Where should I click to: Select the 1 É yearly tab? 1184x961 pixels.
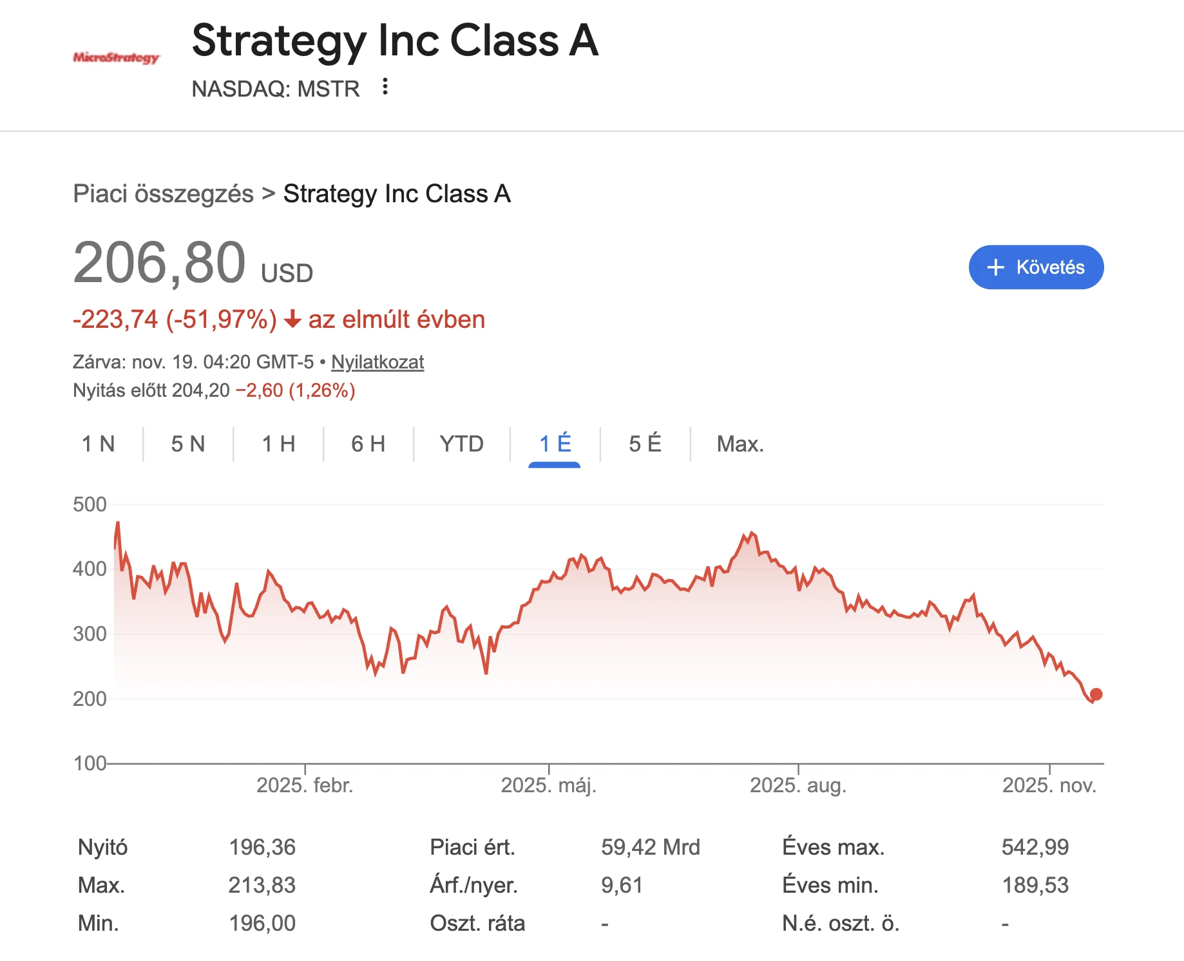tap(555, 444)
